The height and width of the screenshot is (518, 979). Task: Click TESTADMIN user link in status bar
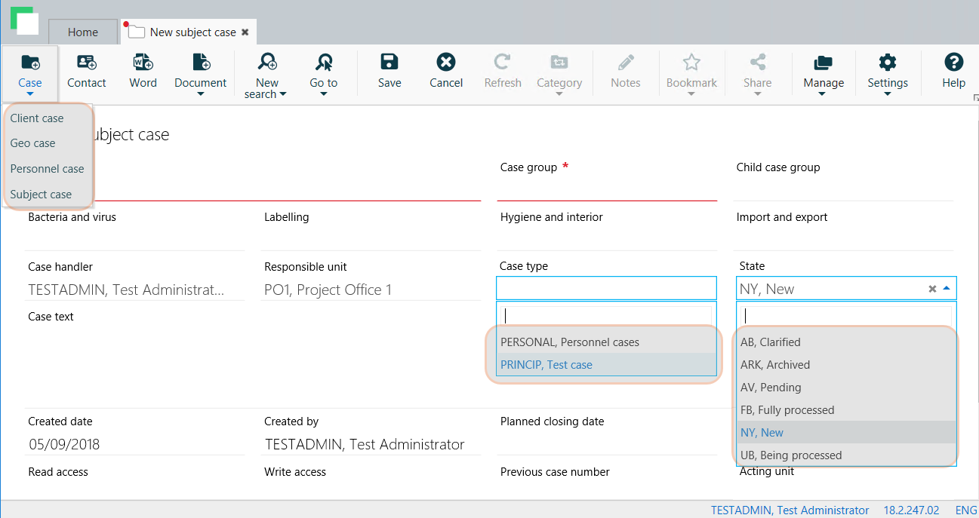click(x=790, y=510)
